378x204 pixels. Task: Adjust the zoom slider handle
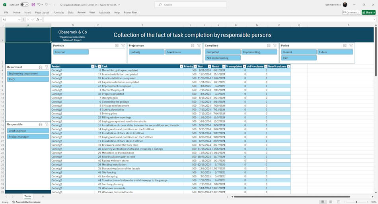pos(356,202)
